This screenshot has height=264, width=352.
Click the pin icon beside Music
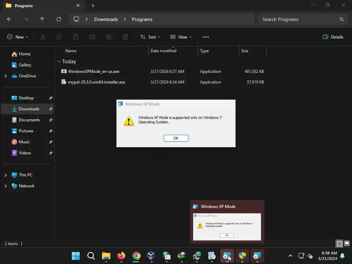coord(51,142)
